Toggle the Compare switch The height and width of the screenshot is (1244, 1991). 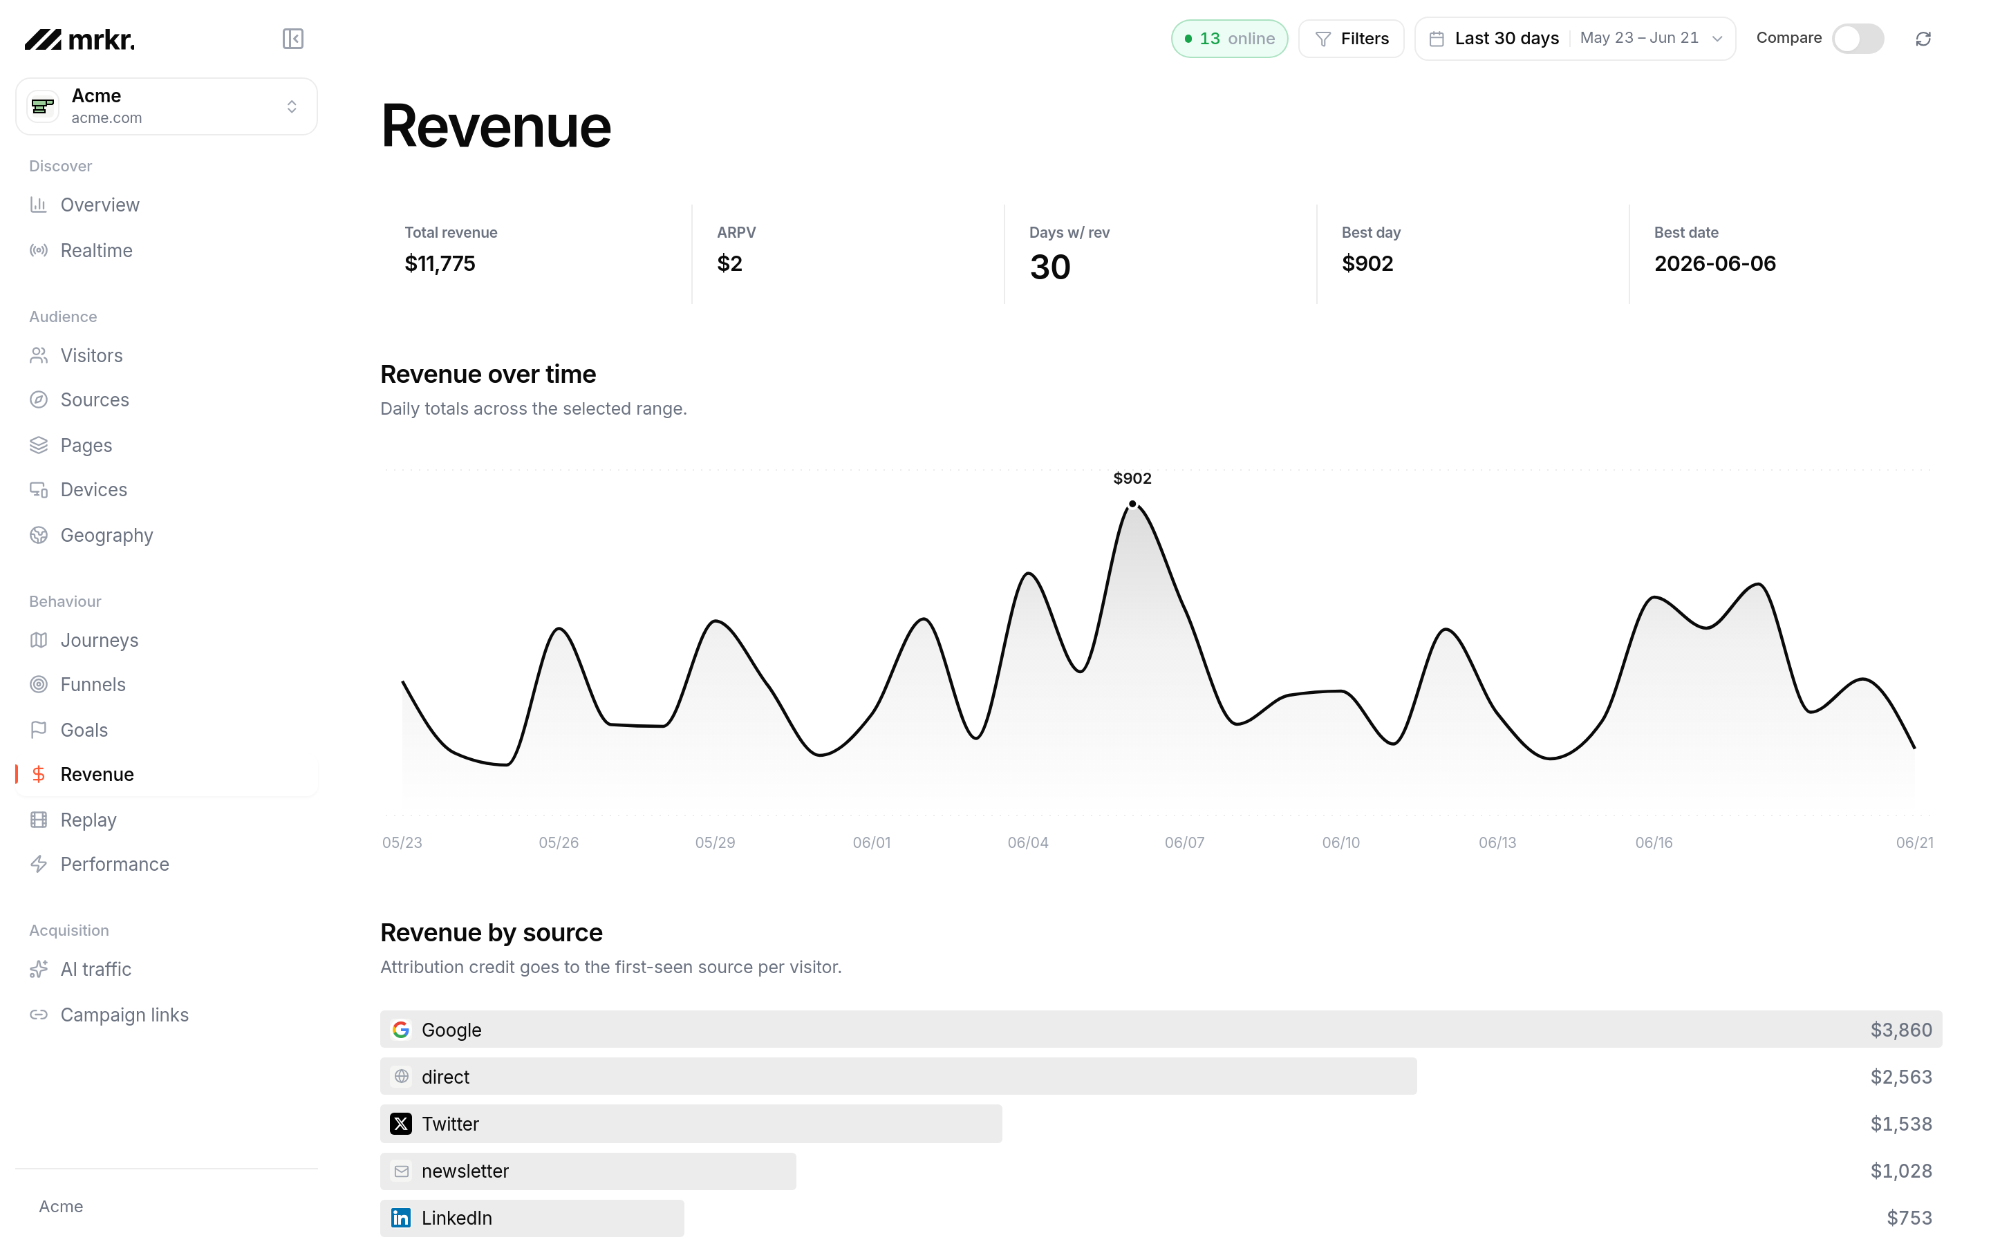[x=1858, y=39]
